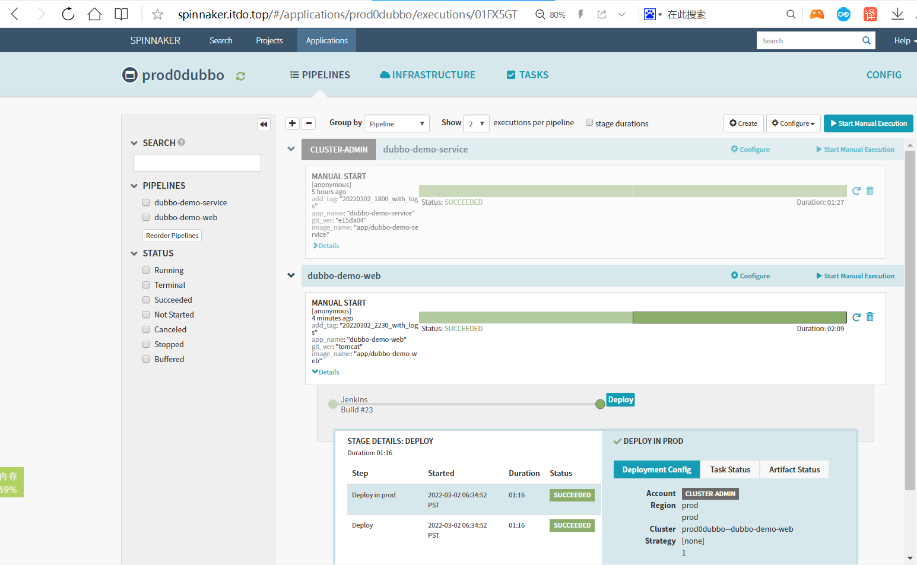Image resolution: width=917 pixels, height=565 pixels.
Task: Re-run the dubbo-demo-web execution icon
Action: [x=856, y=317]
